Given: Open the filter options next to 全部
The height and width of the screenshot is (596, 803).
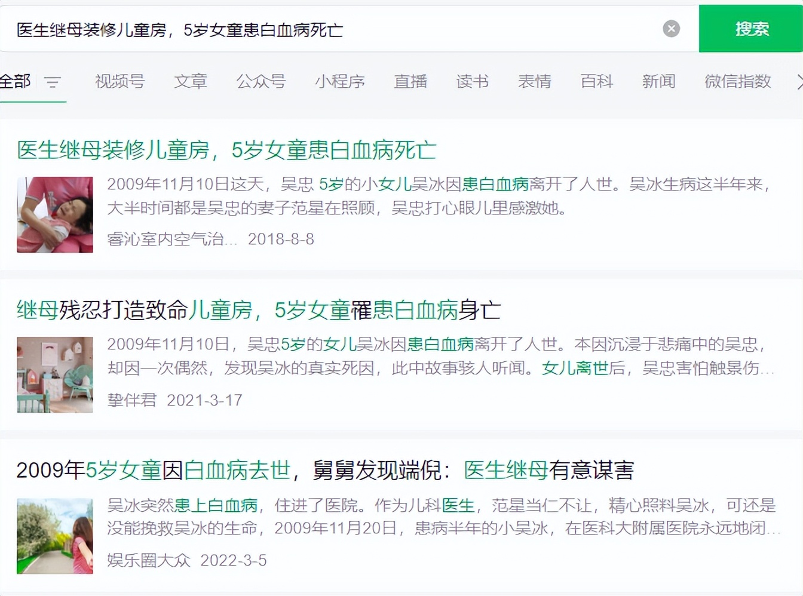Looking at the screenshot, I should pos(53,83).
